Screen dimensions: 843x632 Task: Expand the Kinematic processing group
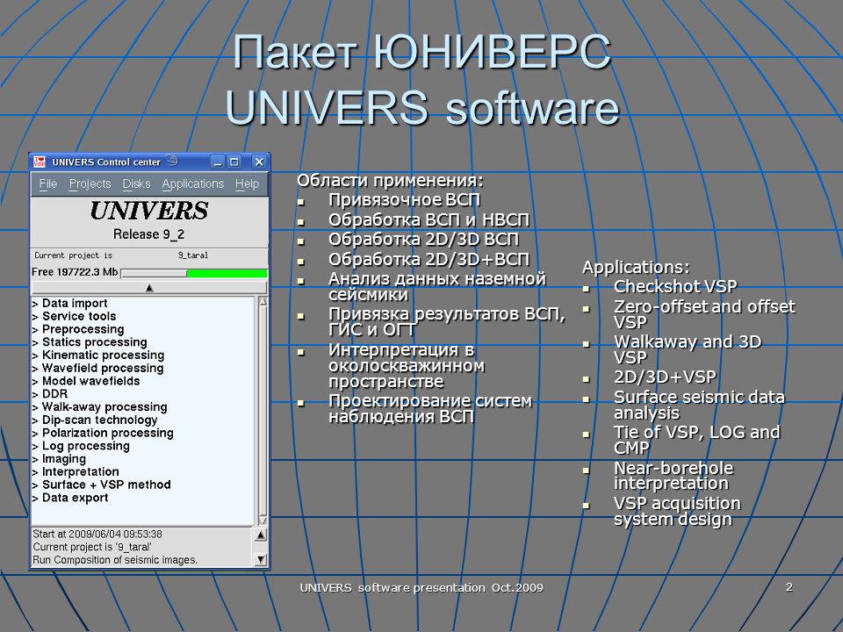tap(97, 355)
